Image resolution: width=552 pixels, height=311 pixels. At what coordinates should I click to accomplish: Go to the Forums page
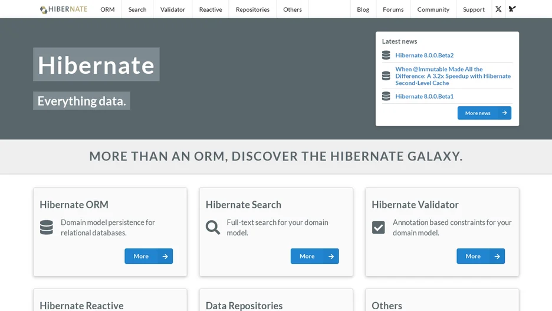point(393,9)
